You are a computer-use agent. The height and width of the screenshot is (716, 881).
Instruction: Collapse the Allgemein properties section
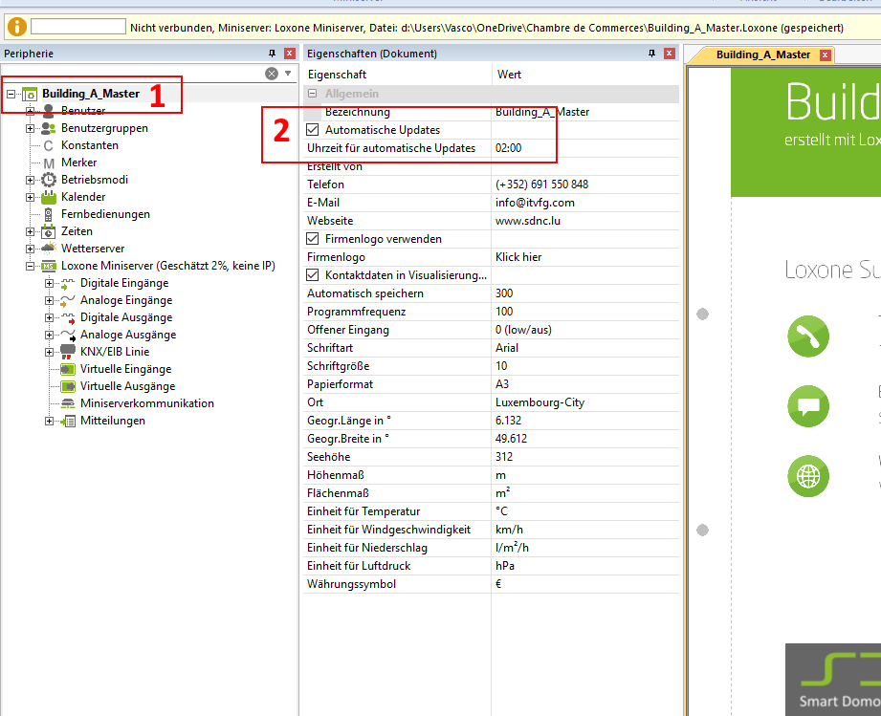tap(313, 94)
